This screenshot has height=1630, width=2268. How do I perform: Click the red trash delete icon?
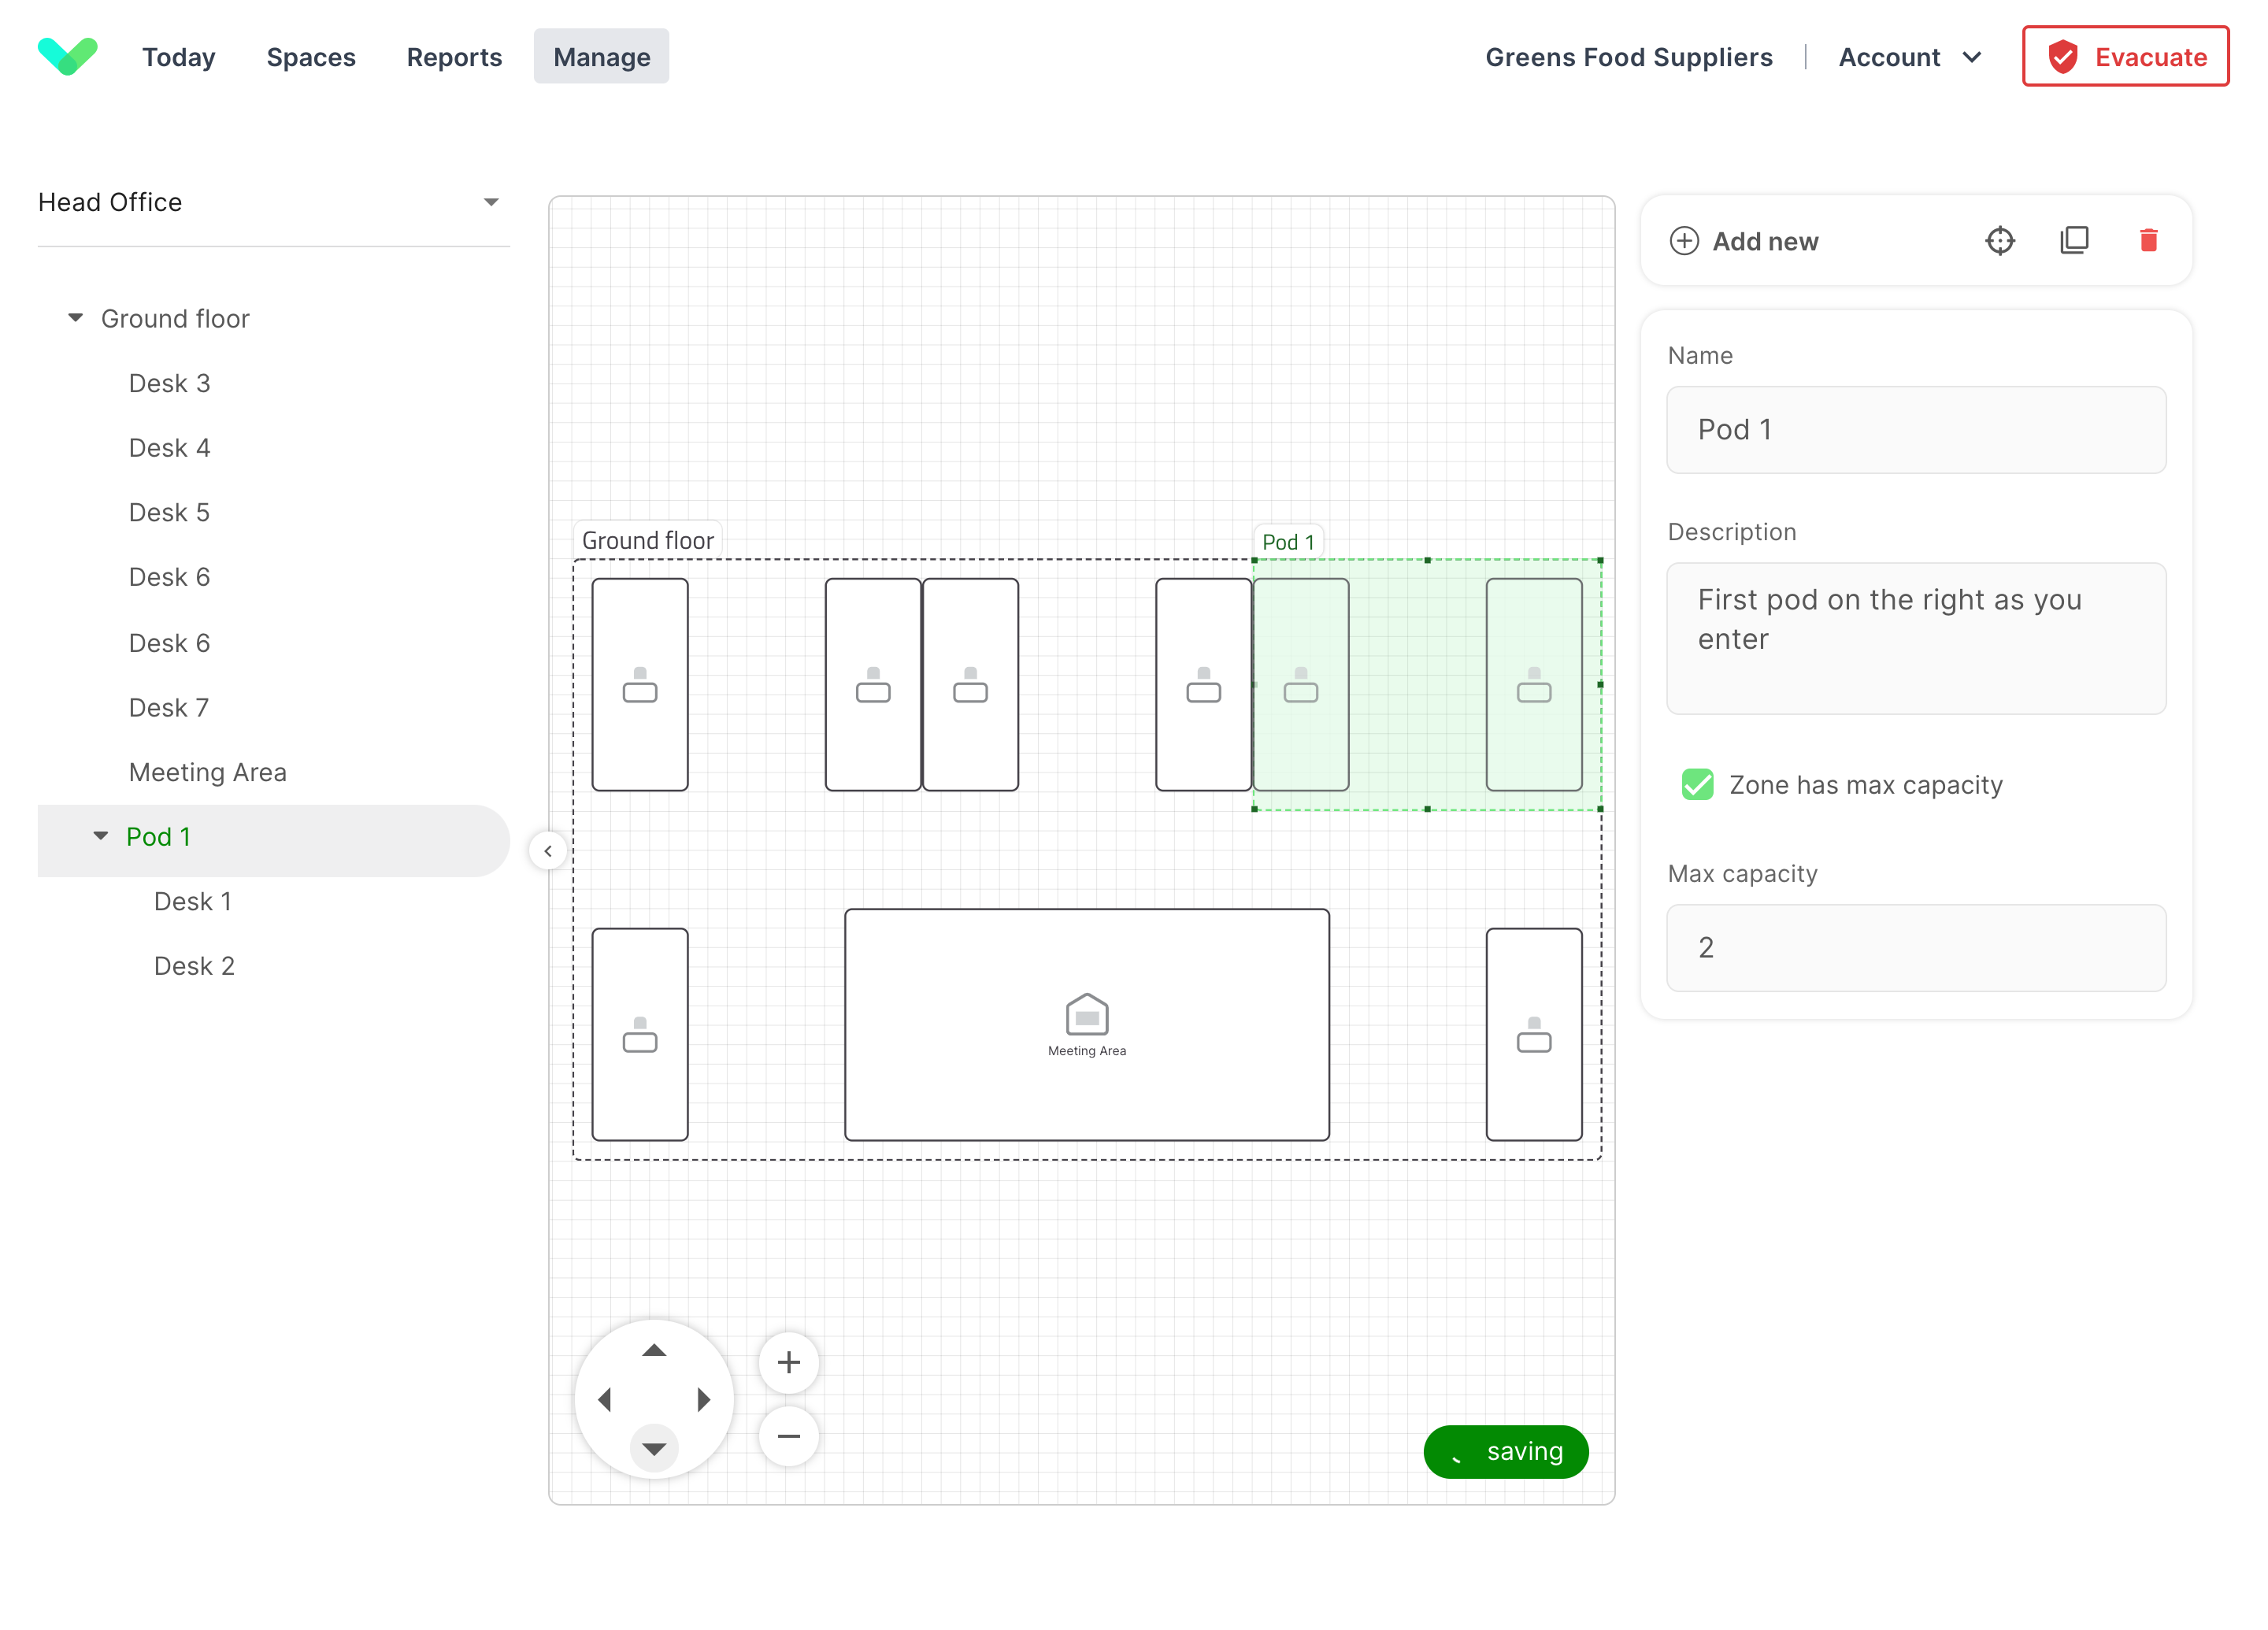coord(2148,241)
